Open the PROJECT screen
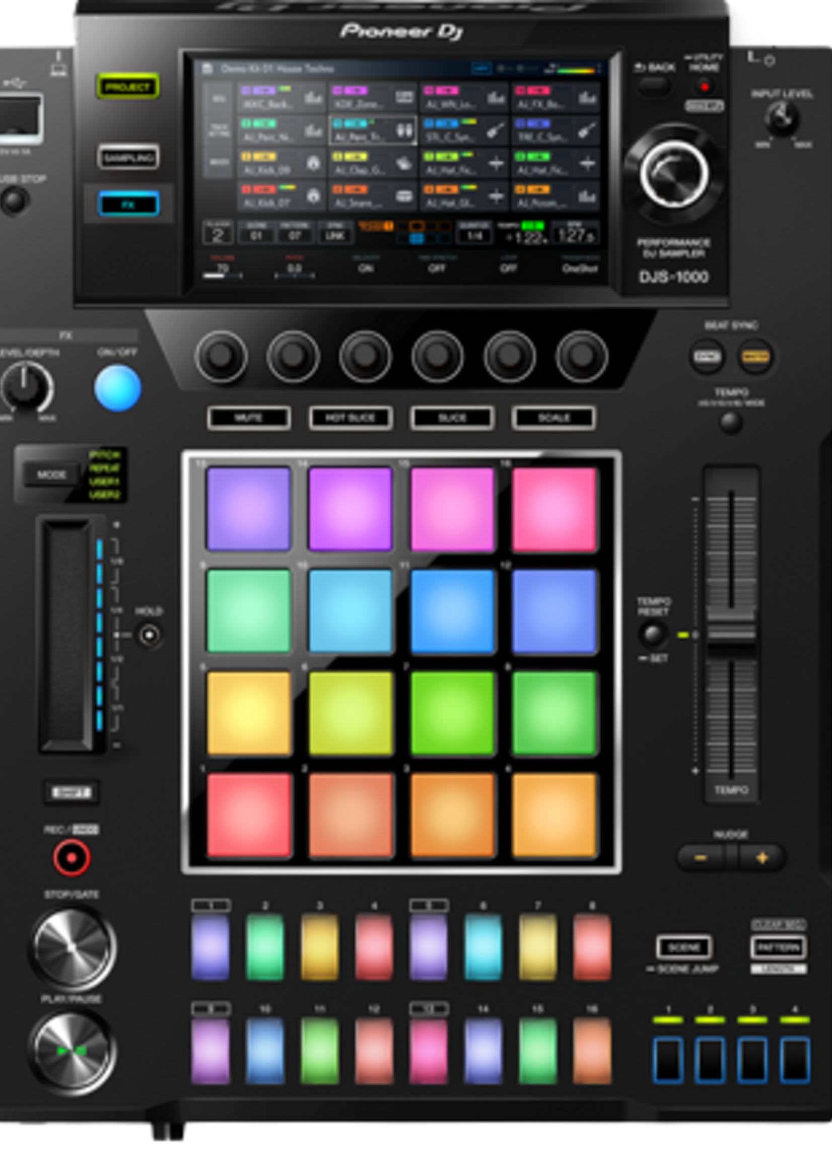The width and height of the screenshot is (832, 1165). (128, 87)
